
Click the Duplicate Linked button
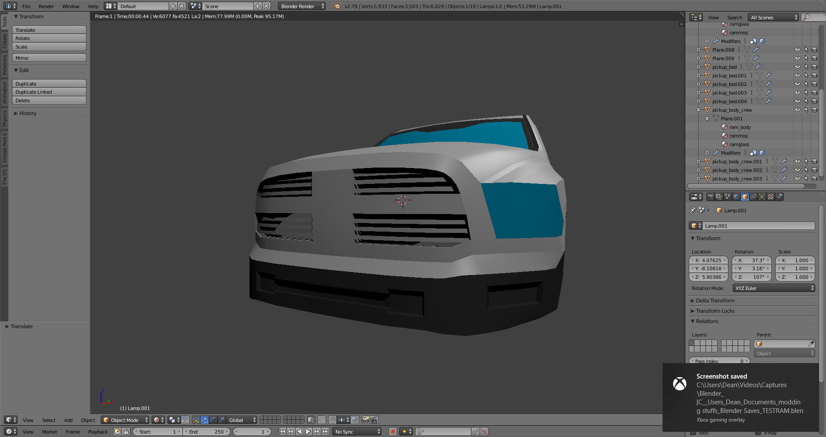[x=49, y=92]
